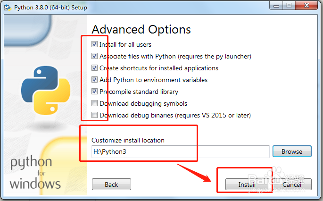This screenshot has height=201, width=323.
Task: Check Download debug binaries option
Action: [x=95, y=115]
